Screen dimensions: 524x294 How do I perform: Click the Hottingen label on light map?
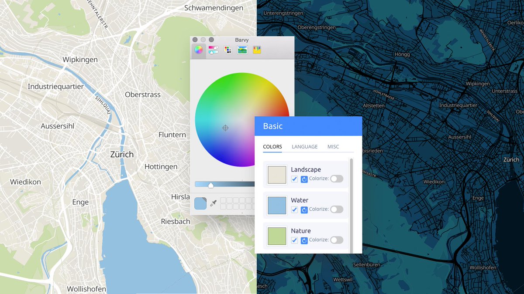coord(161,167)
